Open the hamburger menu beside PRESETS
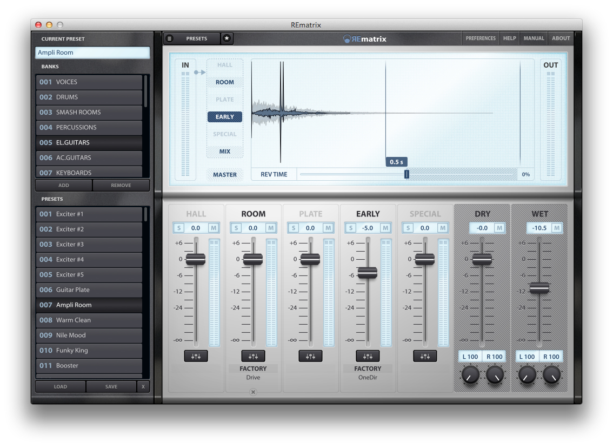The width and height of the screenshot is (613, 447). coord(169,38)
